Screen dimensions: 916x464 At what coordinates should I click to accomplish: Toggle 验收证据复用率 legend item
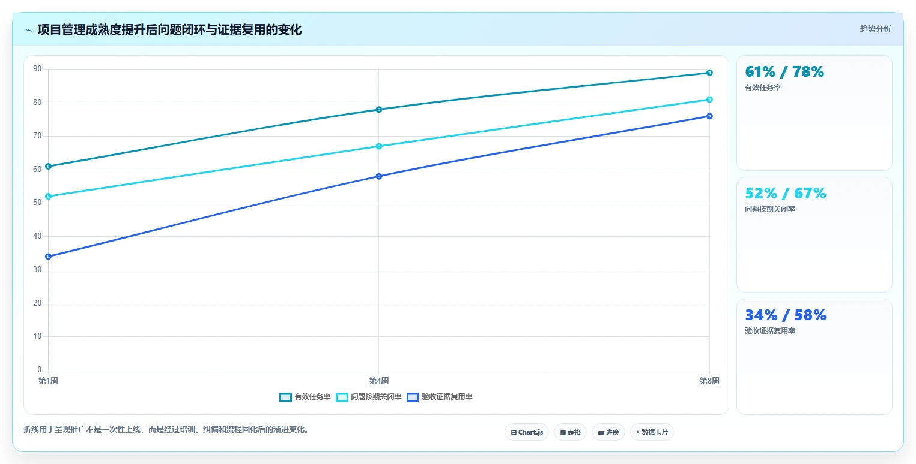click(x=440, y=397)
